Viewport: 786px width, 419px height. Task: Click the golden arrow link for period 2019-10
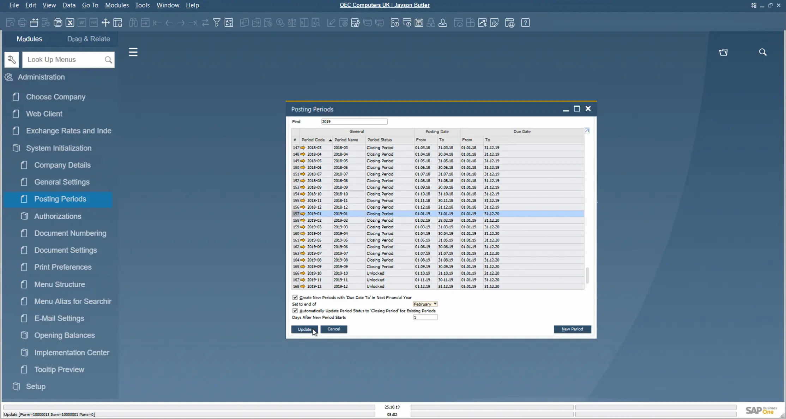(303, 273)
